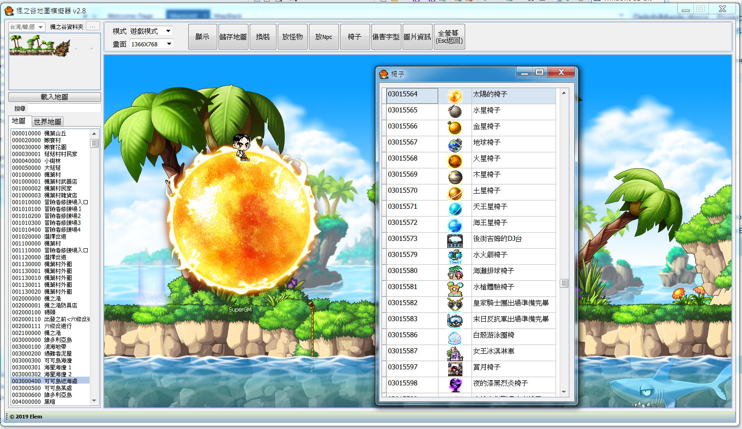
Task: Click the 傷害字型 damage font button
Action: (x=386, y=37)
